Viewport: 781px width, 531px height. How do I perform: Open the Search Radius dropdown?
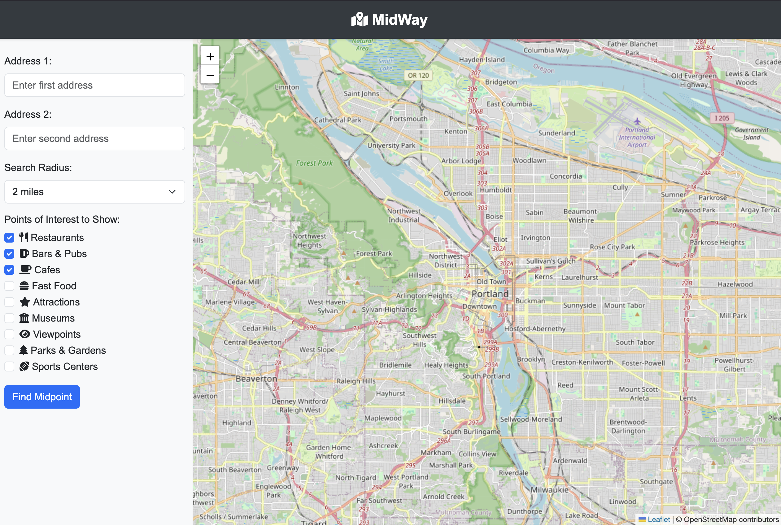coord(94,192)
